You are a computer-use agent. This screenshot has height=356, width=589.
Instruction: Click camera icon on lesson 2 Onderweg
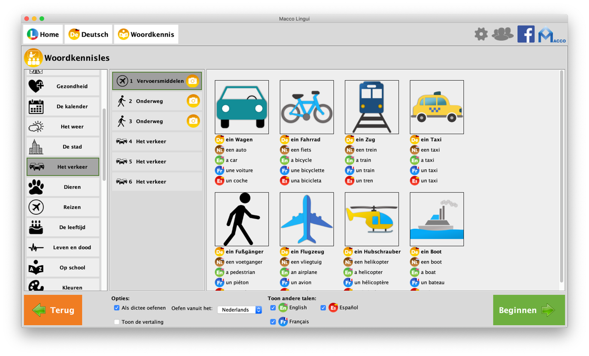(x=193, y=101)
